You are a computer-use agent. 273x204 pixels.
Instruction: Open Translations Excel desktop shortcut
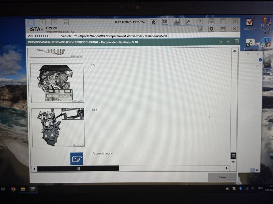pyautogui.click(x=250, y=45)
